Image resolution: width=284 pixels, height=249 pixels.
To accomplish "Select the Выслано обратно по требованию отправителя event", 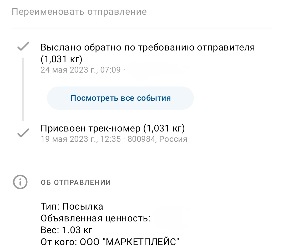I will [148, 53].
